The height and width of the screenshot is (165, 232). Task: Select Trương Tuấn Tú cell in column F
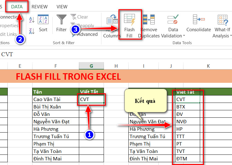tap(56, 136)
